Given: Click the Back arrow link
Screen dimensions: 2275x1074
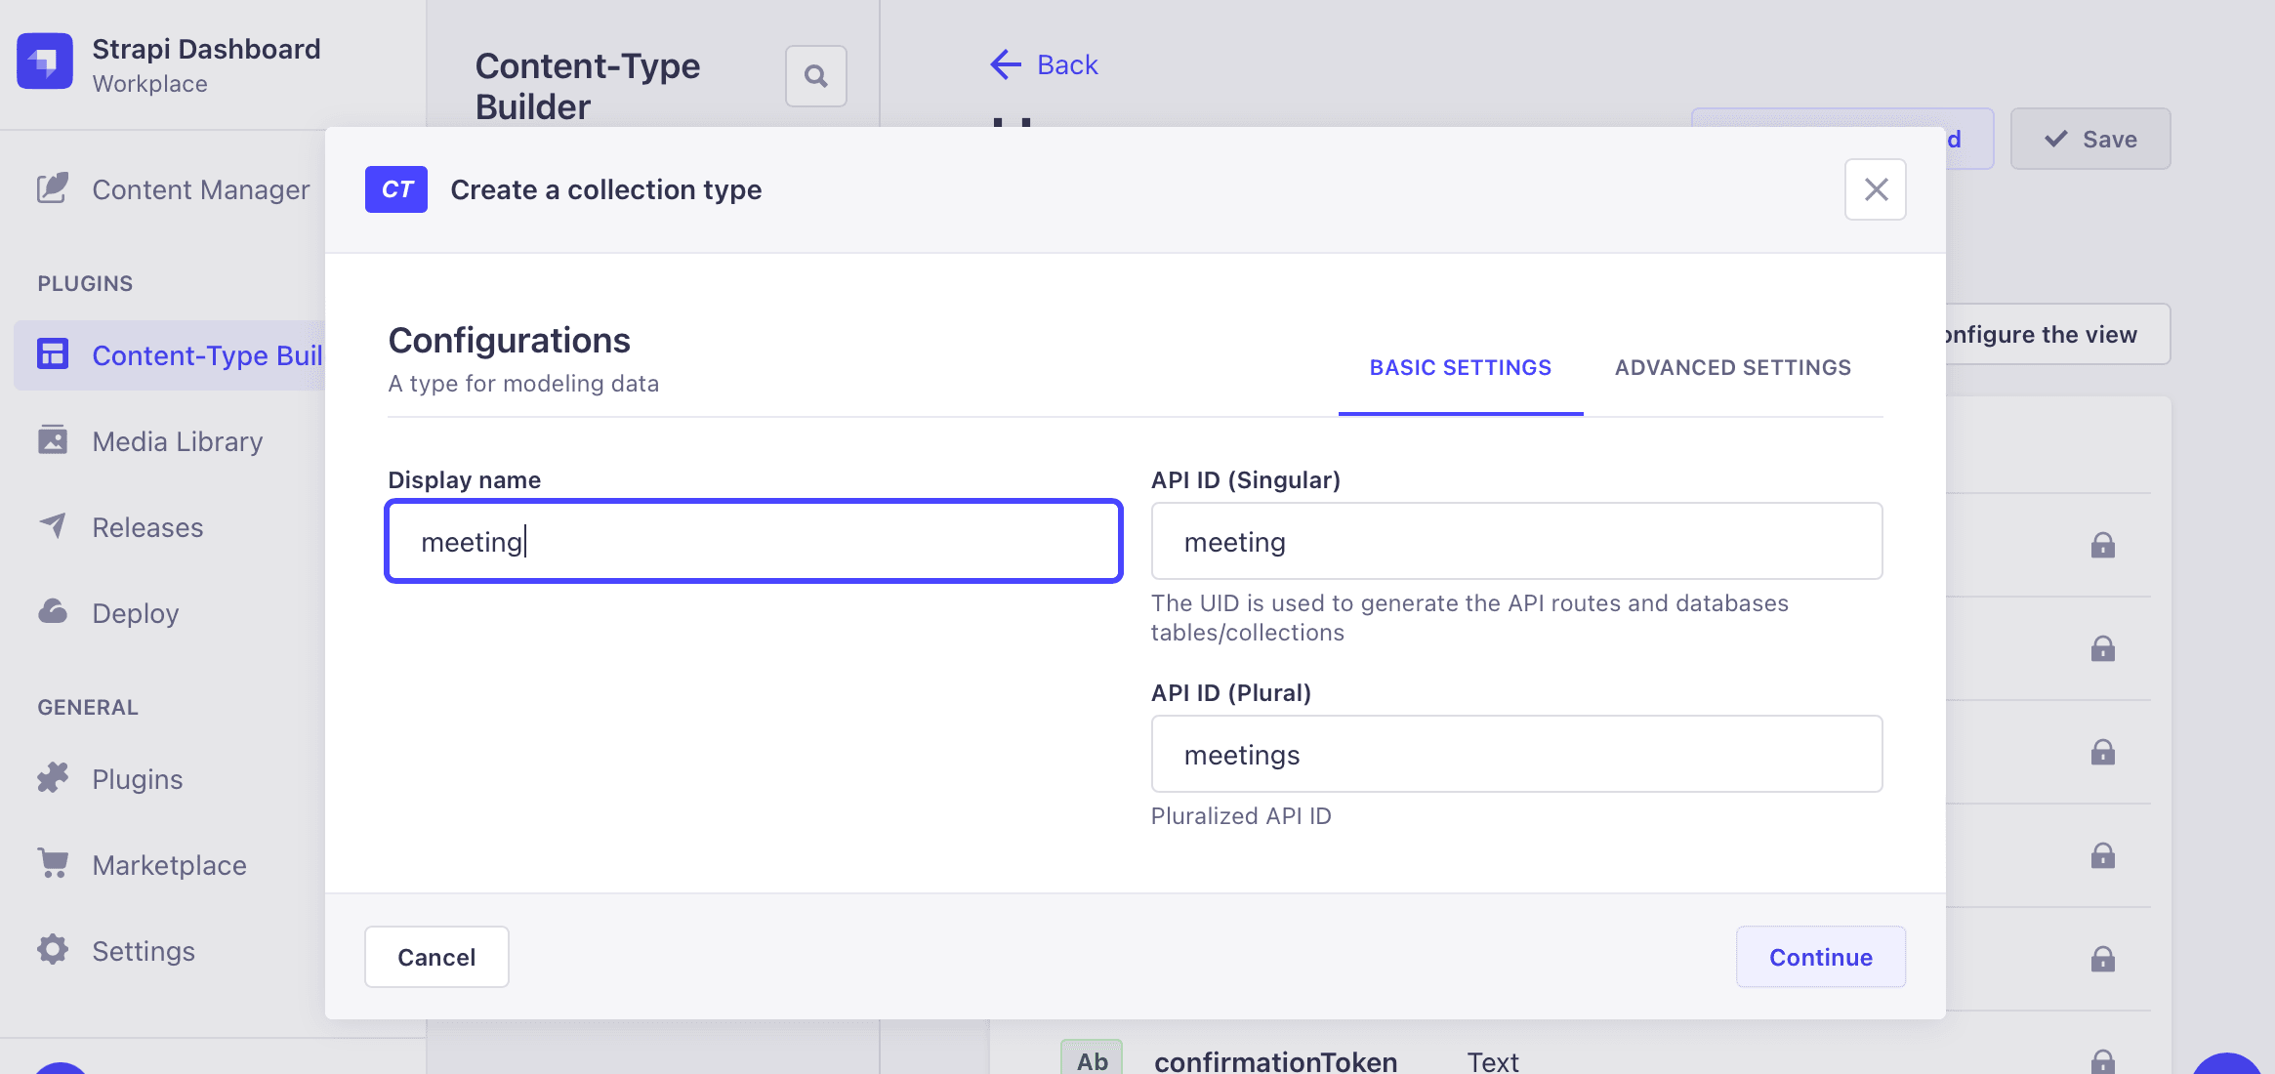Looking at the screenshot, I should (1044, 64).
